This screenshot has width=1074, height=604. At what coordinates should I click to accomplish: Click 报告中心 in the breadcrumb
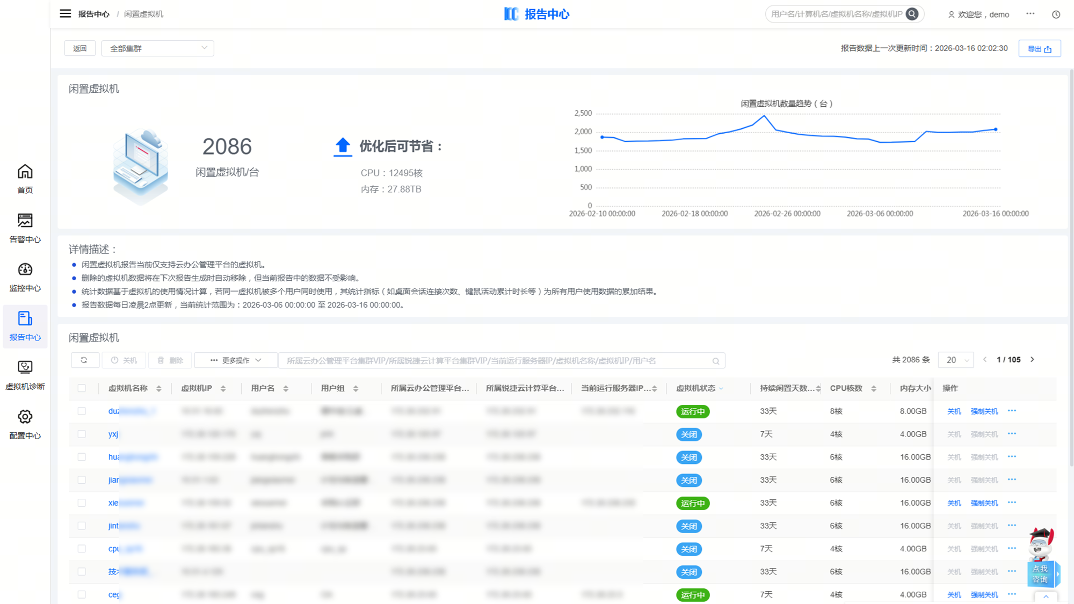pyautogui.click(x=93, y=14)
